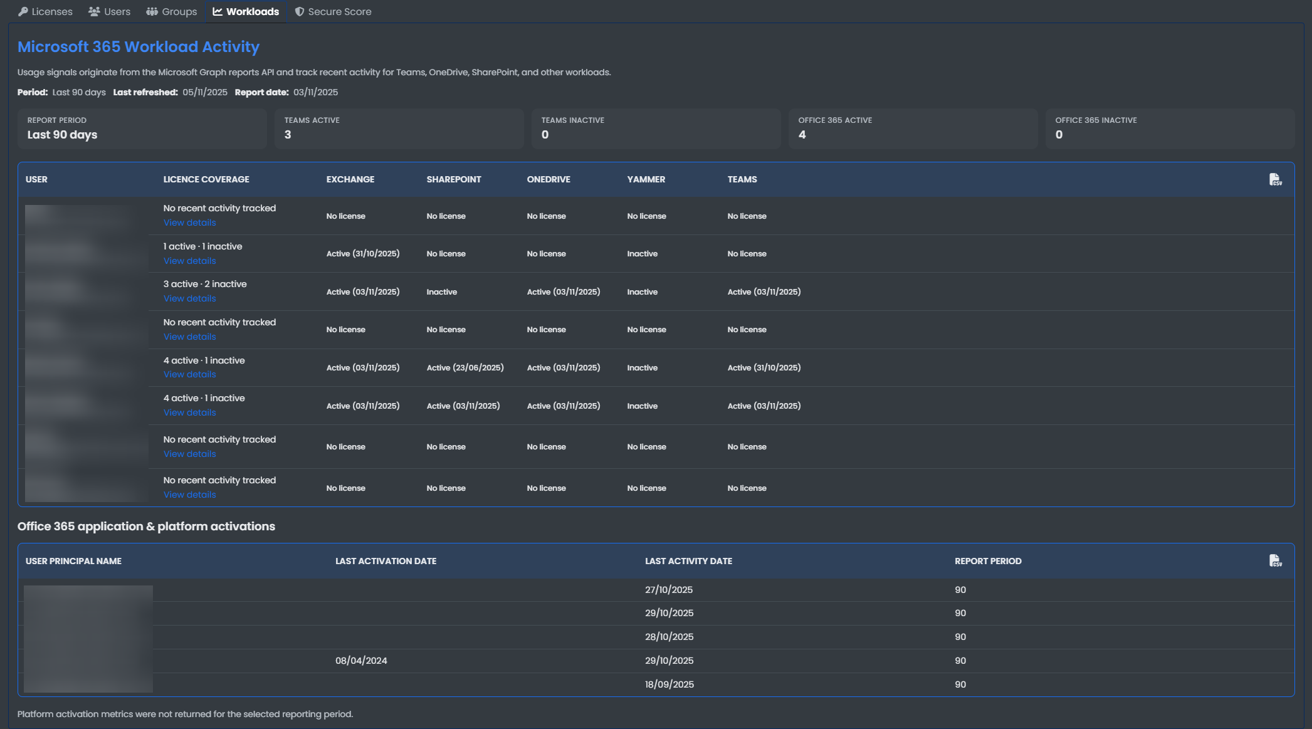The height and width of the screenshot is (729, 1312).
Task: Click the SHAREPOINT column header
Action: [454, 180]
